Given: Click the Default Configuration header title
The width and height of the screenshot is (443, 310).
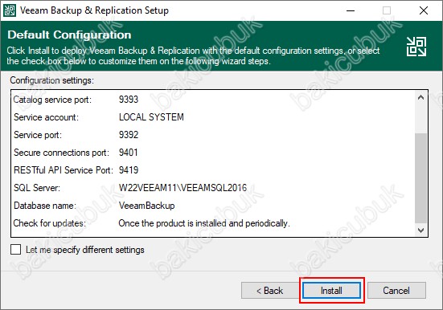Looking at the screenshot, I should click(69, 35).
